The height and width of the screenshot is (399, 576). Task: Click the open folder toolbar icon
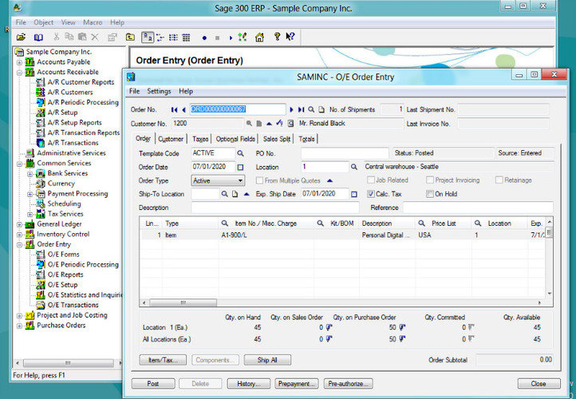pyautogui.click(x=21, y=38)
